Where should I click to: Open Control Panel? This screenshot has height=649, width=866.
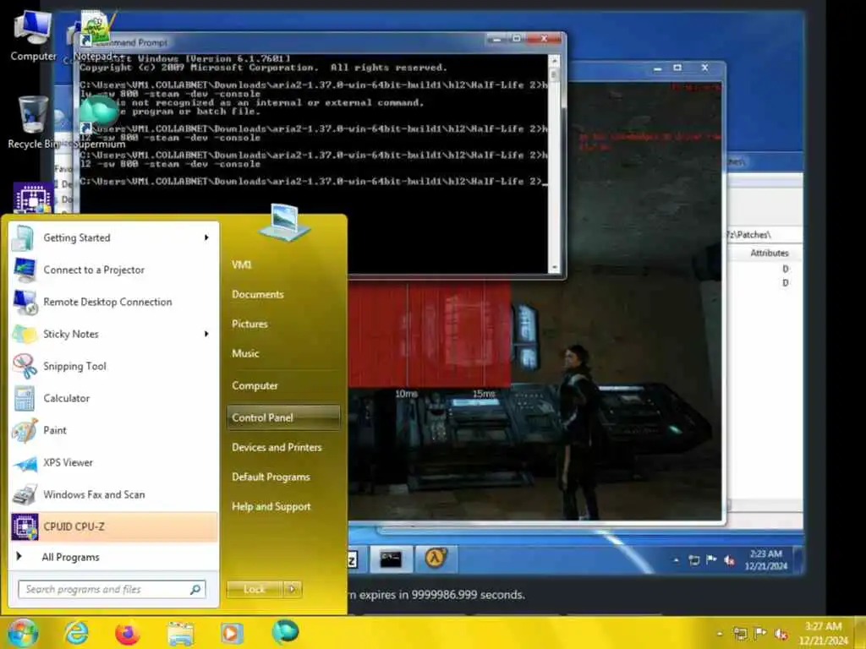283,417
